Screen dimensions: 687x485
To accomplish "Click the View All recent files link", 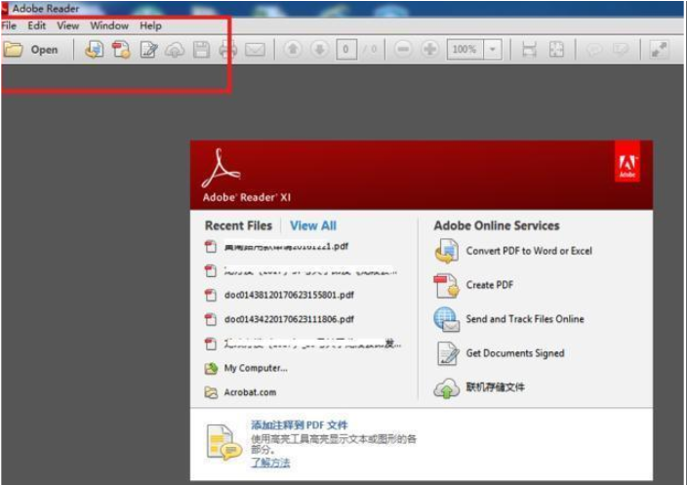I will tap(313, 225).
